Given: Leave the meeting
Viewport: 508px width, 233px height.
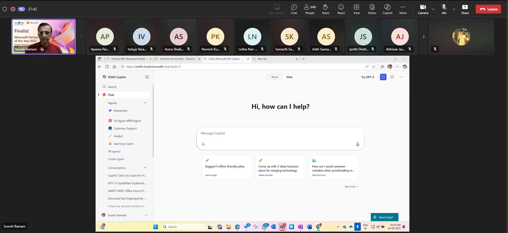Looking at the screenshot, I should (488, 9).
